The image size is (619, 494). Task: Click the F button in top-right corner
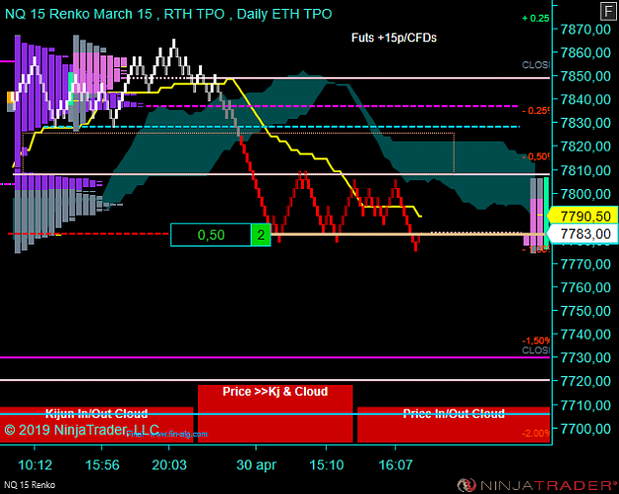[x=609, y=12]
